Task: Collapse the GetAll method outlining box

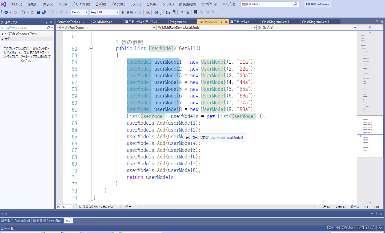Action: 91,48
